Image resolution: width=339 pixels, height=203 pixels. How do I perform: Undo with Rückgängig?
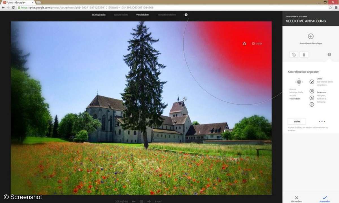tap(99, 15)
